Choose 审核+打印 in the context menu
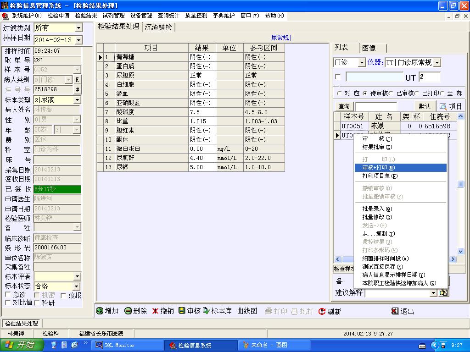 click(400, 168)
